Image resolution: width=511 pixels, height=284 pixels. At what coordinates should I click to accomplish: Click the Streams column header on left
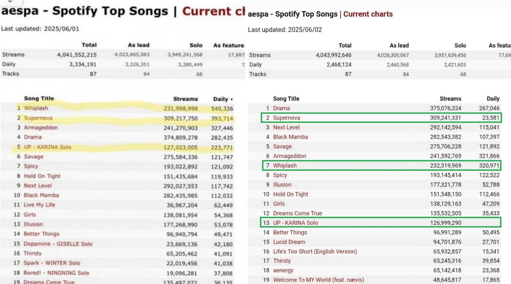click(185, 99)
